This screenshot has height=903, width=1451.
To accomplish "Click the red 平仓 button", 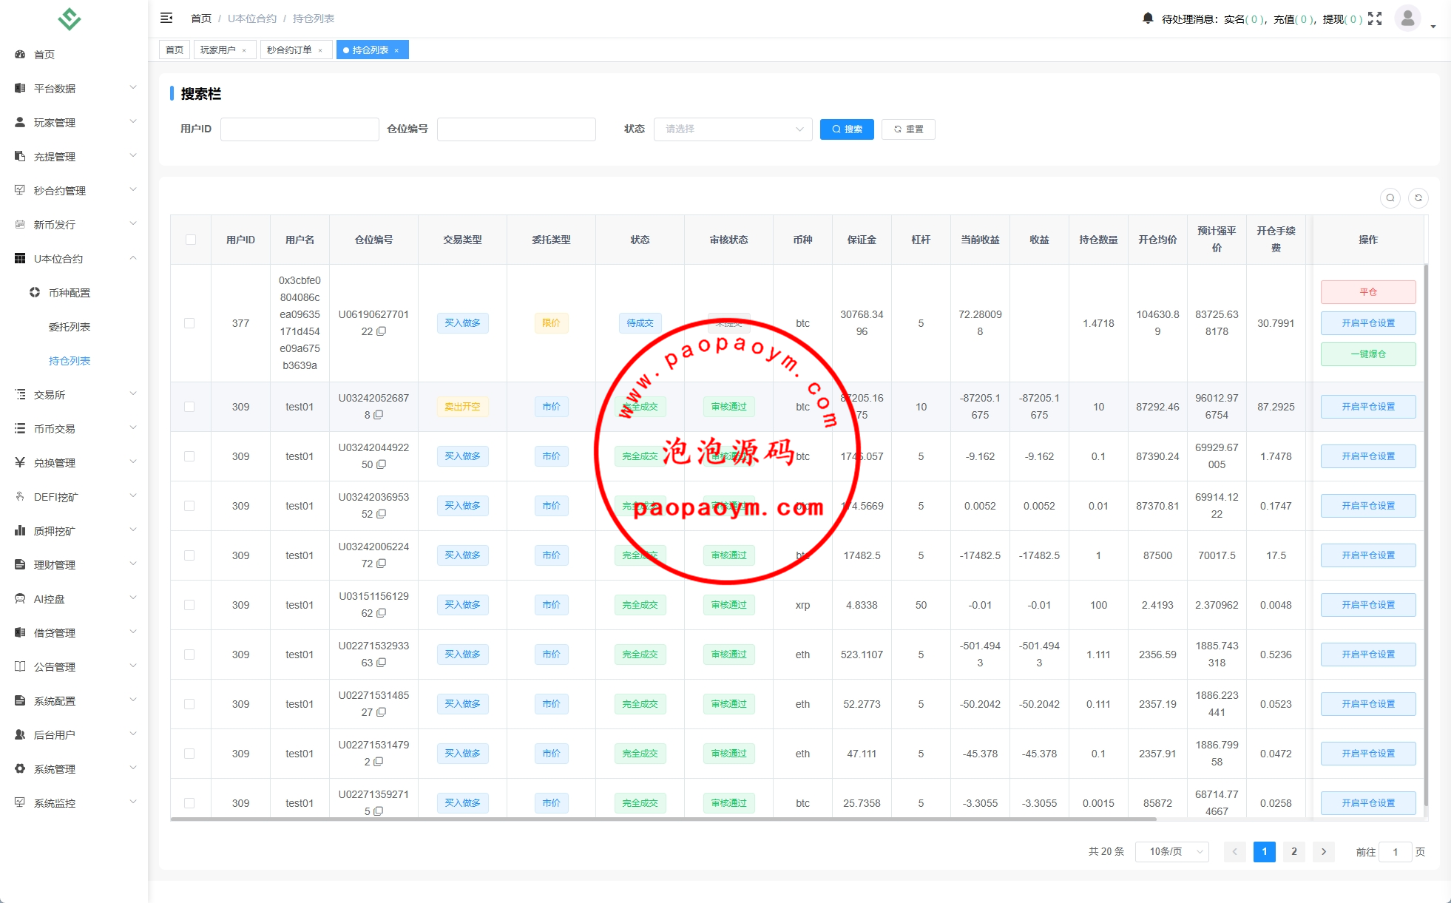I will coord(1367,292).
